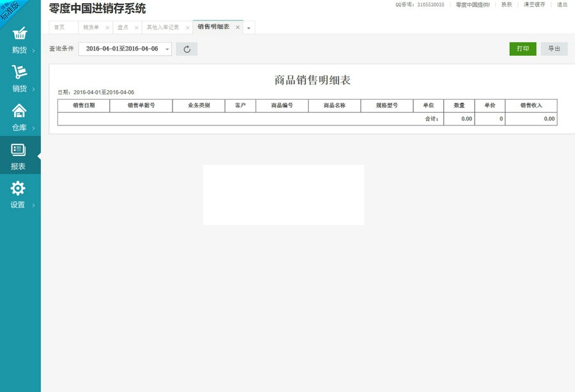Image resolution: width=575 pixels, height=392 pixels.
Task: Click the 规格型号 column header
Action: pyautogui.click(x=387, y=106)
